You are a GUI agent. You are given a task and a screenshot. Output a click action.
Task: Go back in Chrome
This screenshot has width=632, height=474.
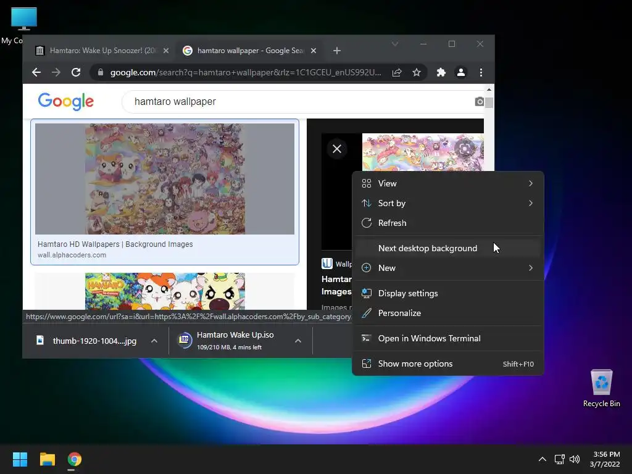point(36,73)
